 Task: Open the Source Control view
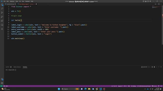[2, 13]
